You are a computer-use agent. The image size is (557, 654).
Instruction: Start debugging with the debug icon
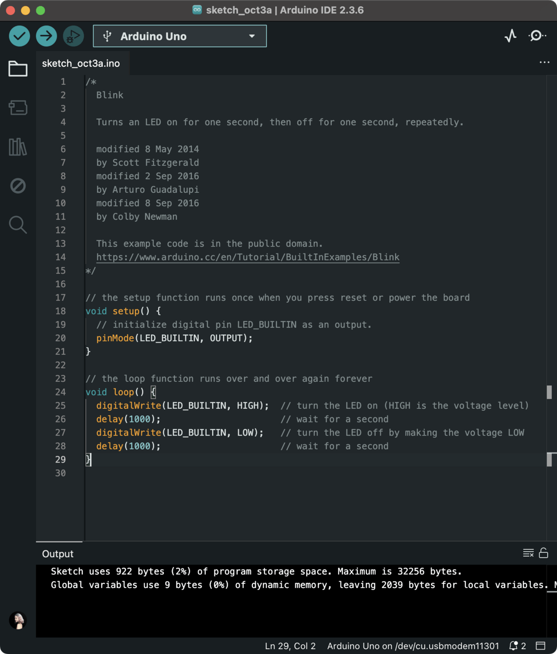point(73,36)
